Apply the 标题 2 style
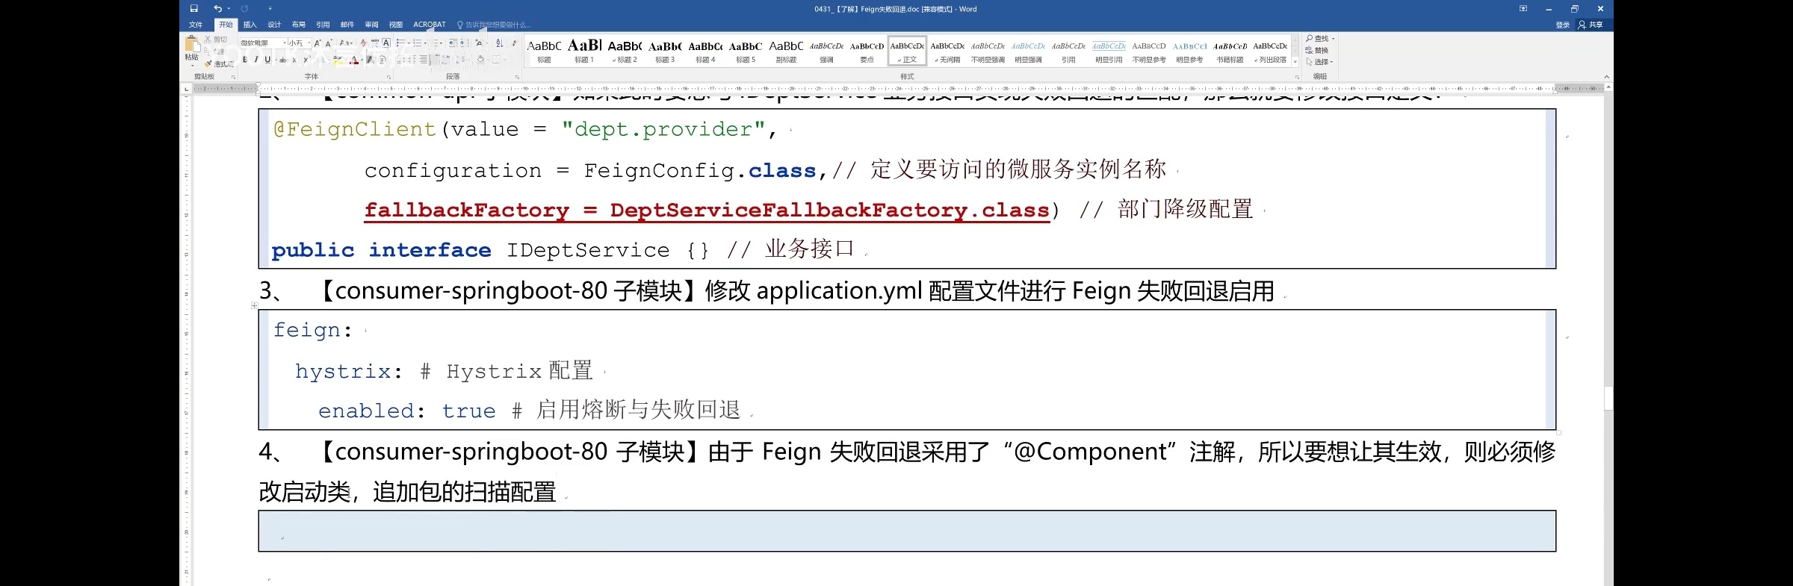The height and width of the screenshot is (586, 1793). point(625,51)
